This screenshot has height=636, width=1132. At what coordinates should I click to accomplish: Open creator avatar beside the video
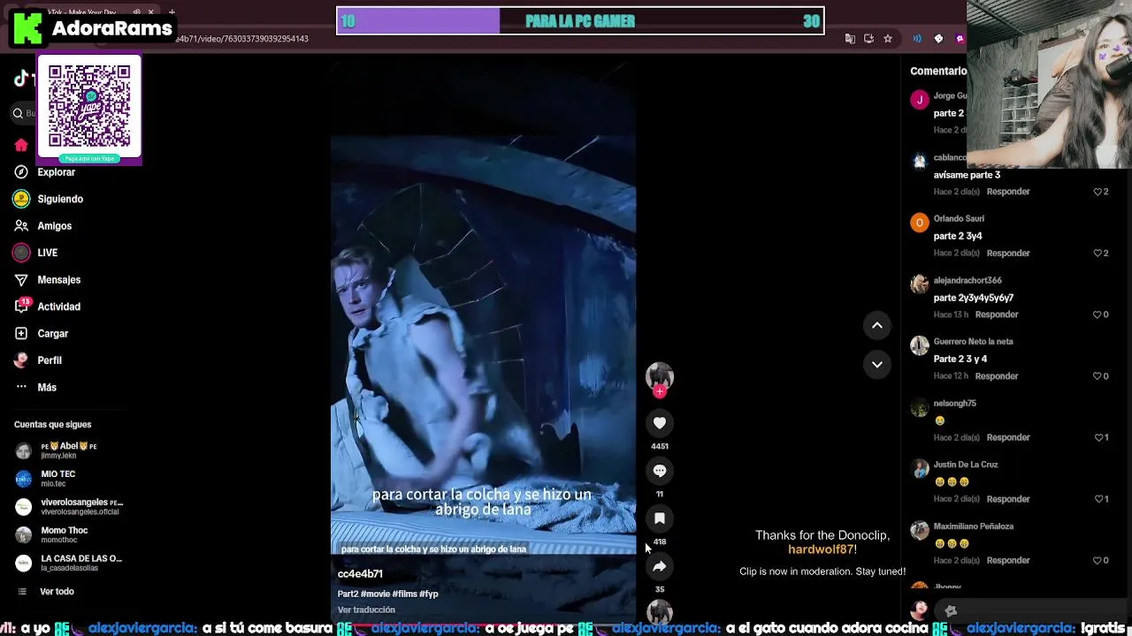tap(660, 376)
